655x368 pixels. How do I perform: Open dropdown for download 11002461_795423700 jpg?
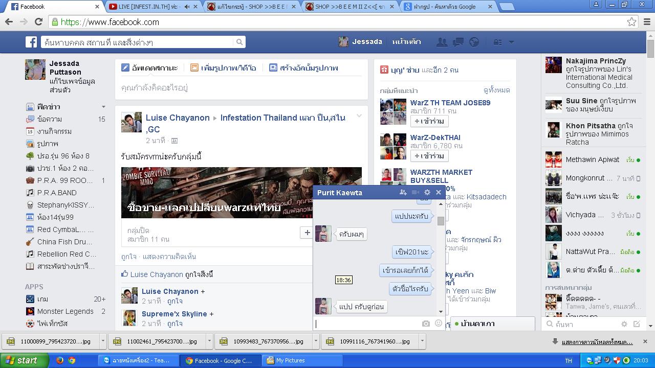click(209, 341)
